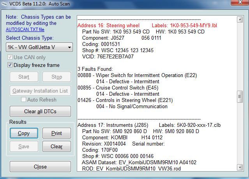Click fault line 00888 Wiper Switch
Screen dimensions: 249x179
coord(137,75)
